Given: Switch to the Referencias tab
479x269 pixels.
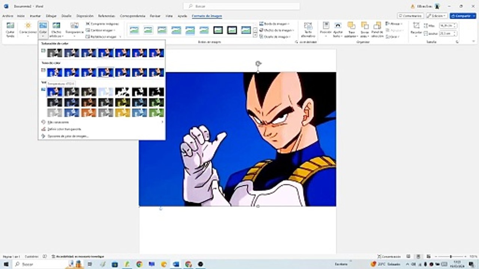Looking at the screenshot, I should pos(106,16).
